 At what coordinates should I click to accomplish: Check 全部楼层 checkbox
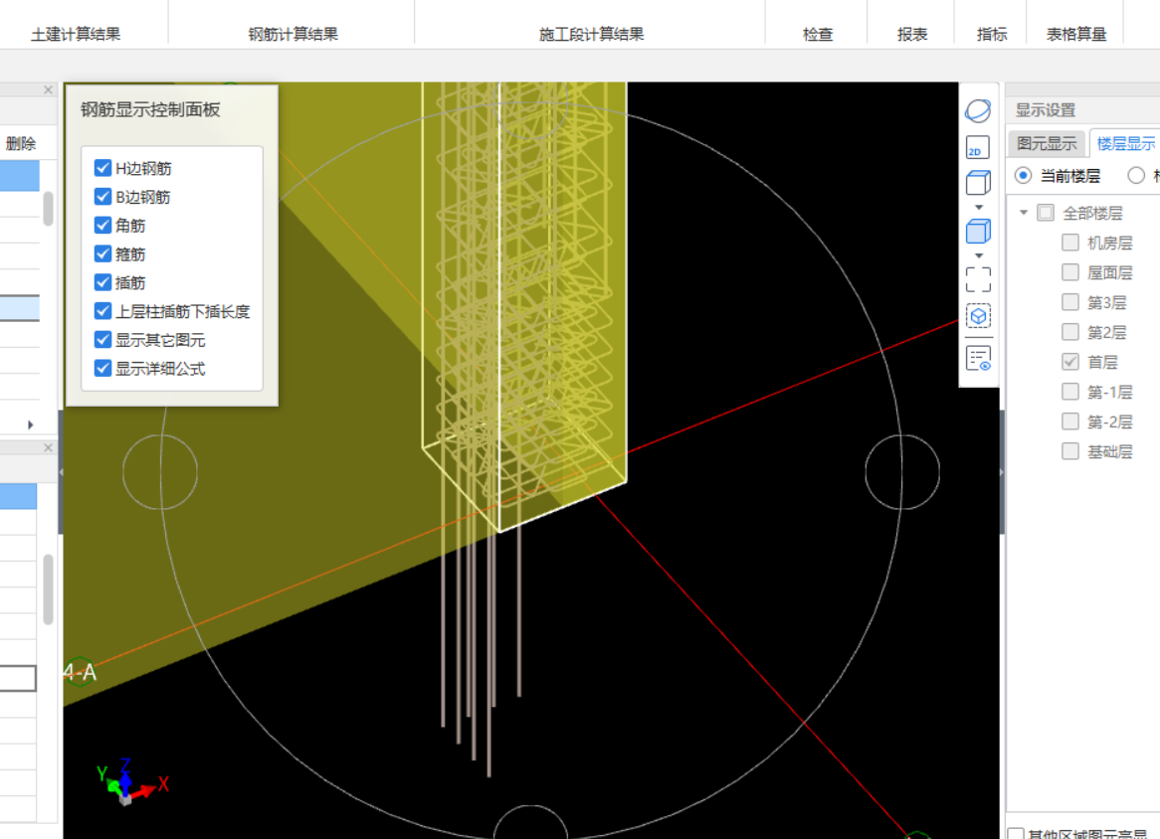click(x=1046, y=213)
